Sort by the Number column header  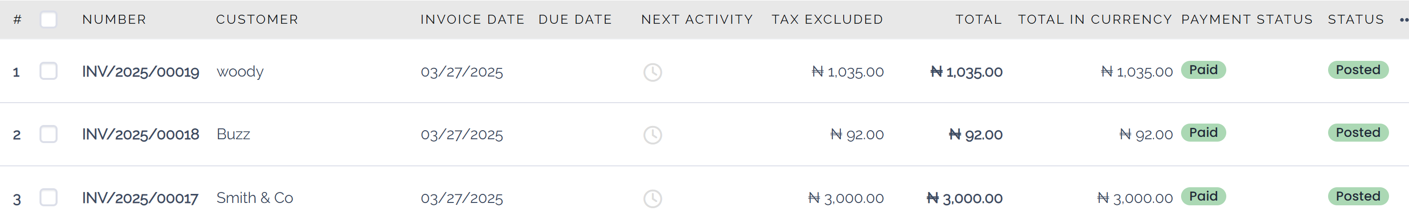114,19
